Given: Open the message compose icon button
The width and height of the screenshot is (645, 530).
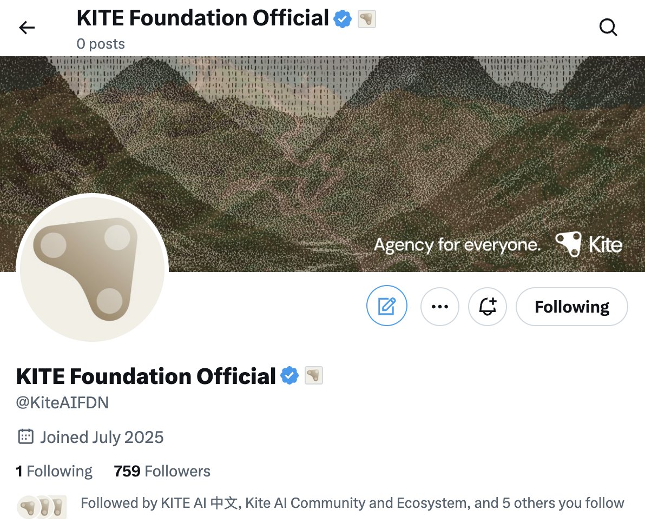Looking at the screenshot, I should coord(386,307).
